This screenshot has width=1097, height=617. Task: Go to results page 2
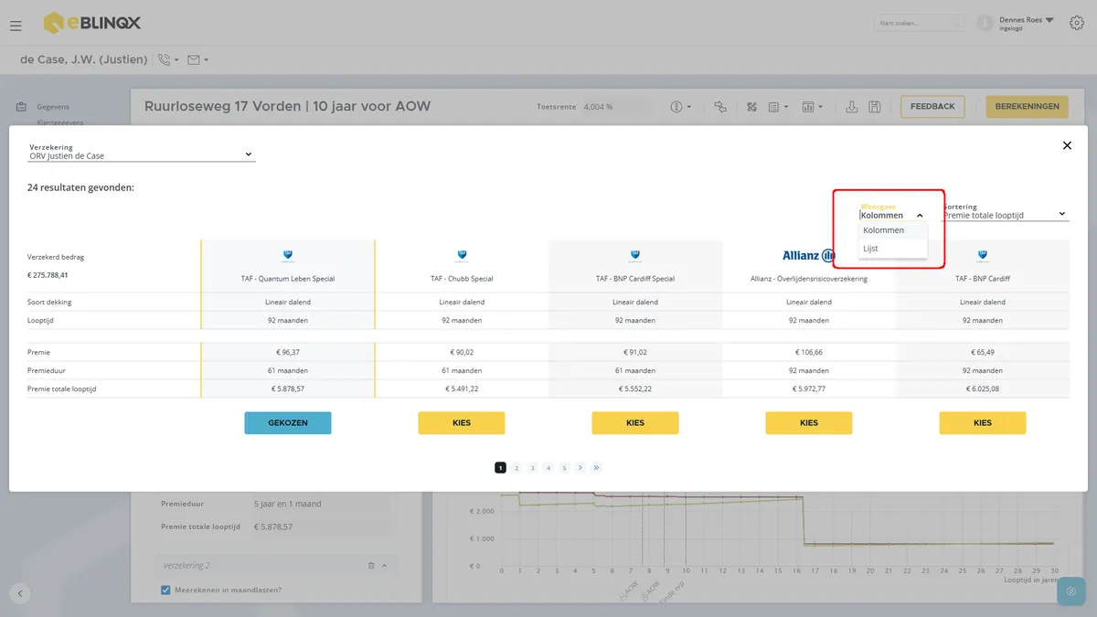(x=517, y=467)
